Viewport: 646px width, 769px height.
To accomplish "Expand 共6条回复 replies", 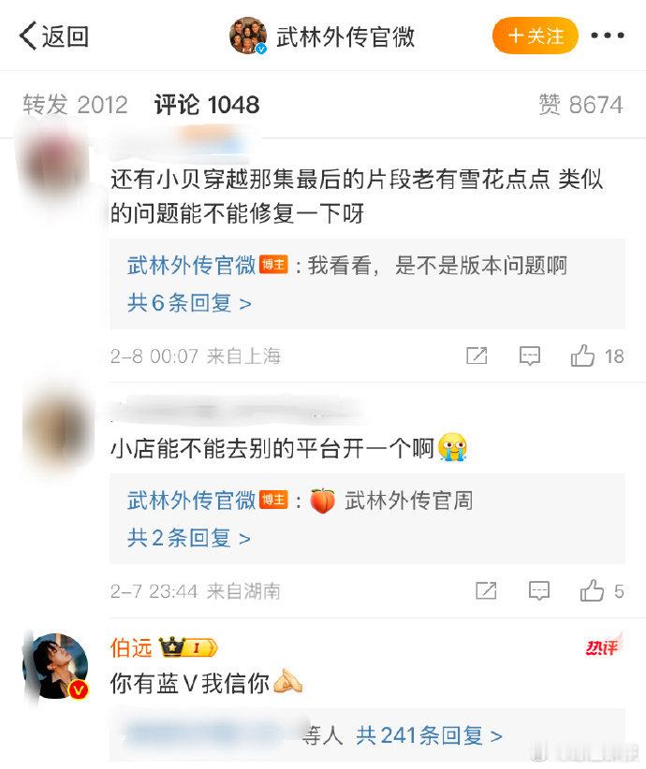I will [x=189, y=303].
